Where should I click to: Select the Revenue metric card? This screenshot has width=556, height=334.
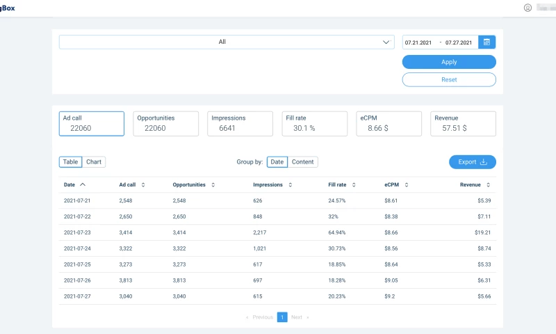click(x=463, y=124)
